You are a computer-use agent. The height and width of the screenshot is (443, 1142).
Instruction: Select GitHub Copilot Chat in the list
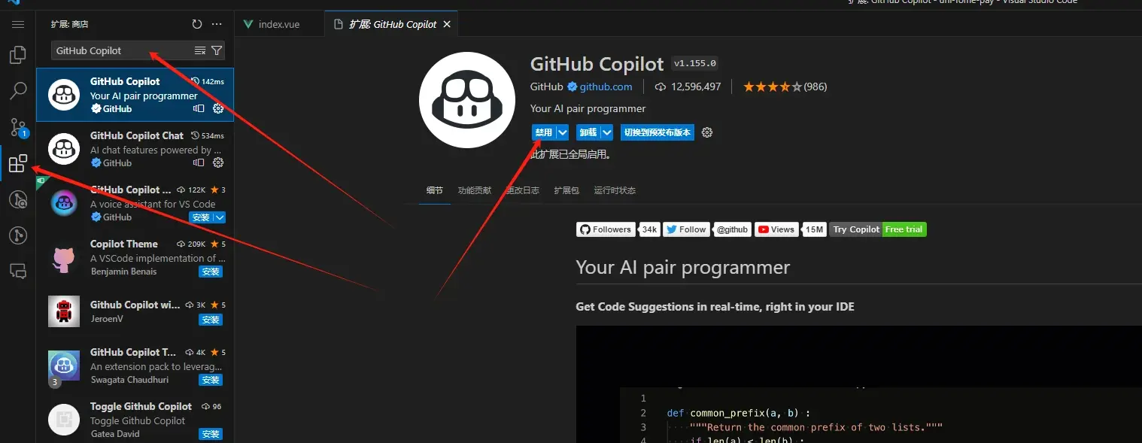tap(135, 149)
